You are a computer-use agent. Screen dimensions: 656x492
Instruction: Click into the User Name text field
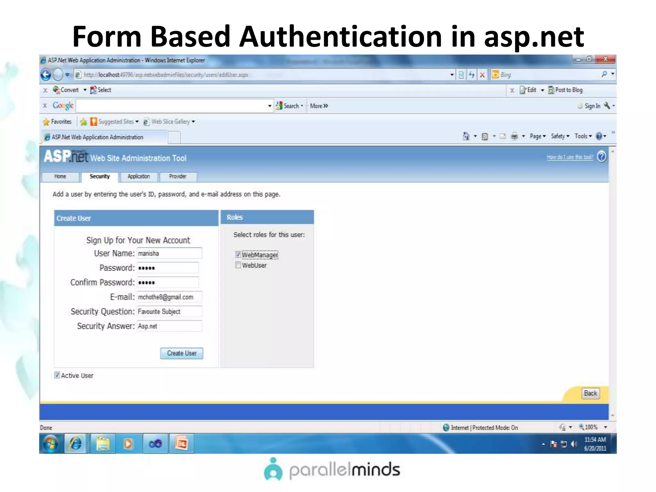tap(169, 253)
